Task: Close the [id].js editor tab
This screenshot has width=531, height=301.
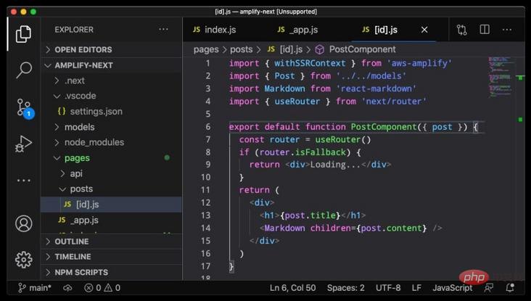Action: click(424, 30)
